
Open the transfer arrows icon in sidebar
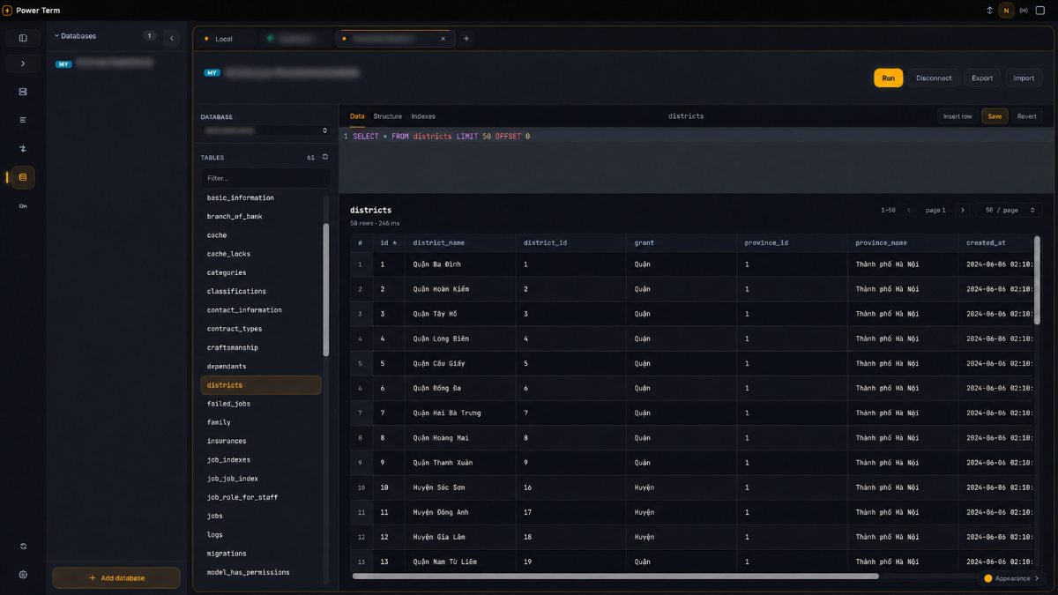coord(23,149)
